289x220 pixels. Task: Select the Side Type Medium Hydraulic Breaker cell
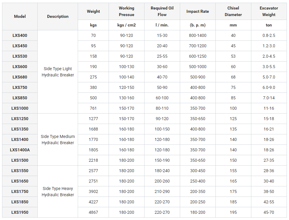[58, 139]
